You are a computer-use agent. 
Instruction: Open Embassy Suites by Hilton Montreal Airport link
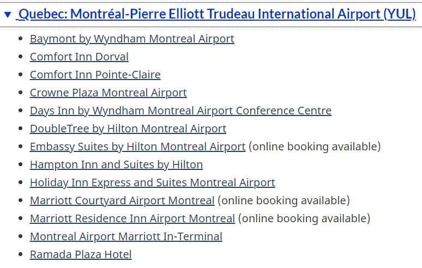click(137, 147)
